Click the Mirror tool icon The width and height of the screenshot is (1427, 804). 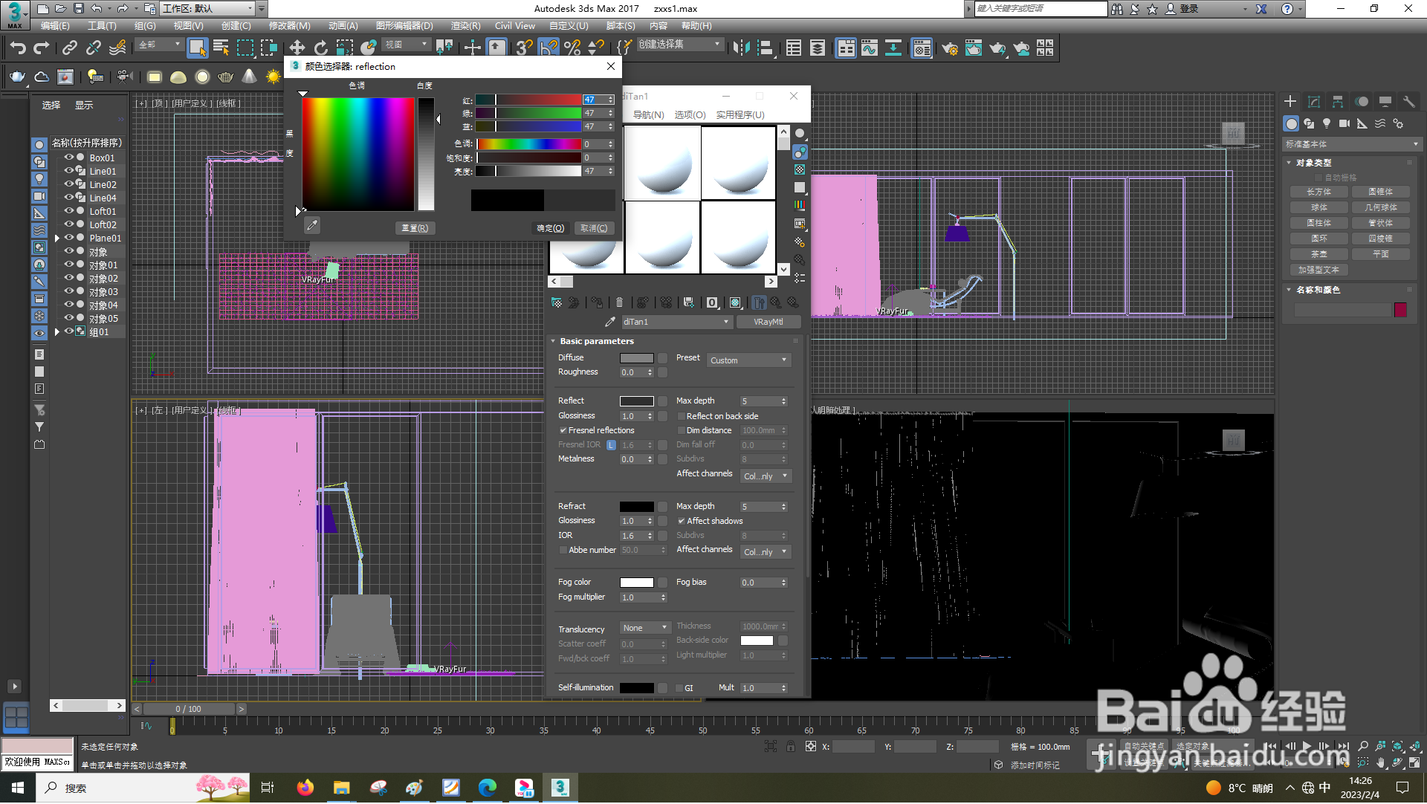tap(741, 48)
